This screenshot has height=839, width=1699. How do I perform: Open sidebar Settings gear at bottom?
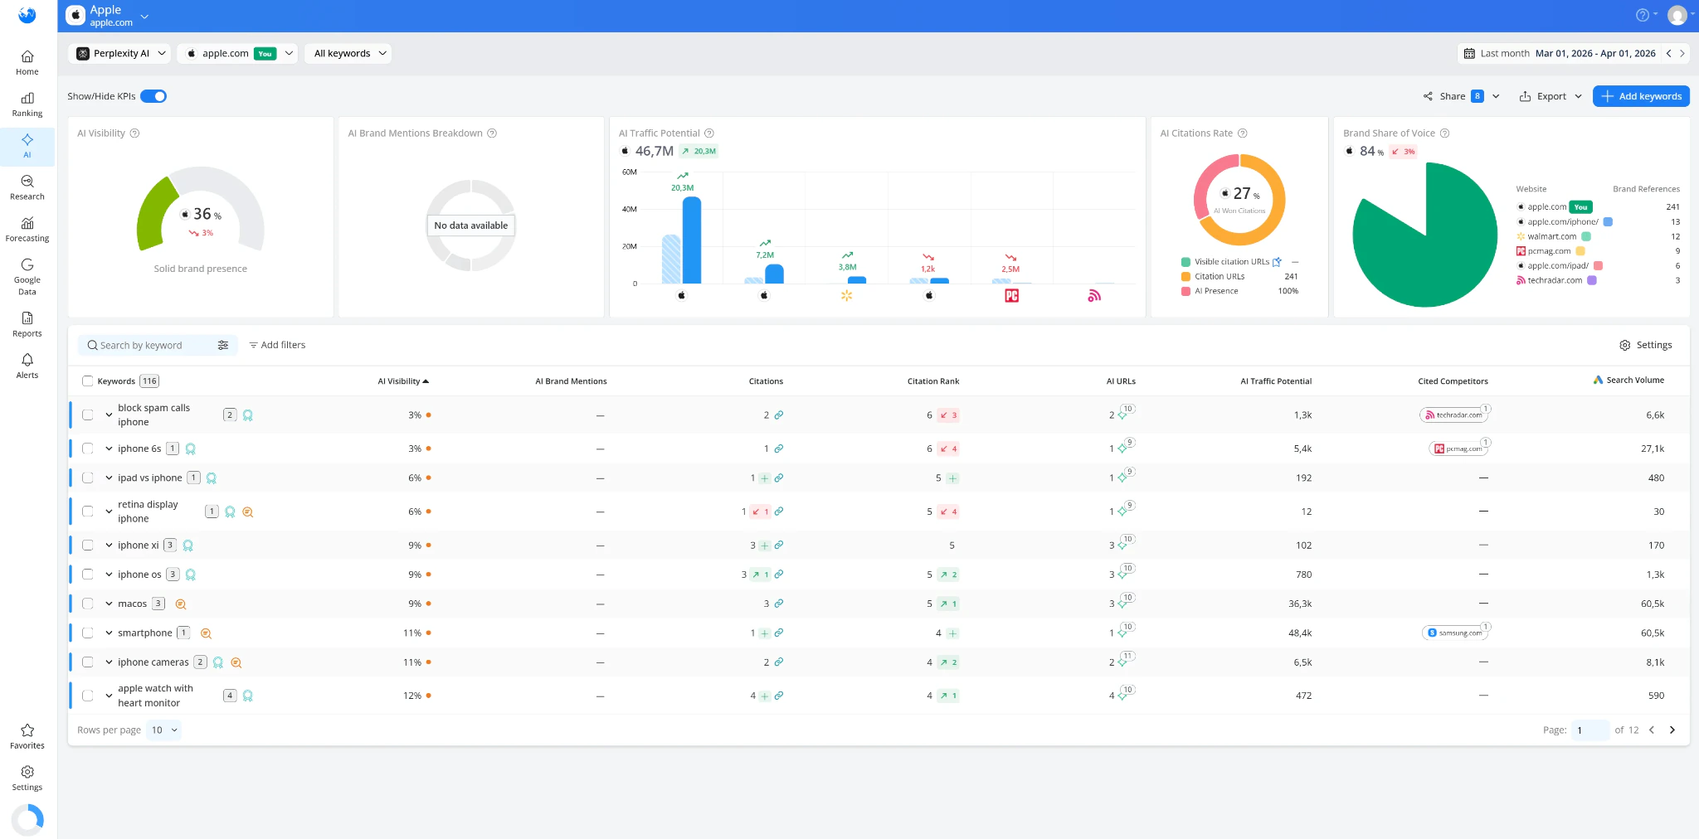[27, 778]
